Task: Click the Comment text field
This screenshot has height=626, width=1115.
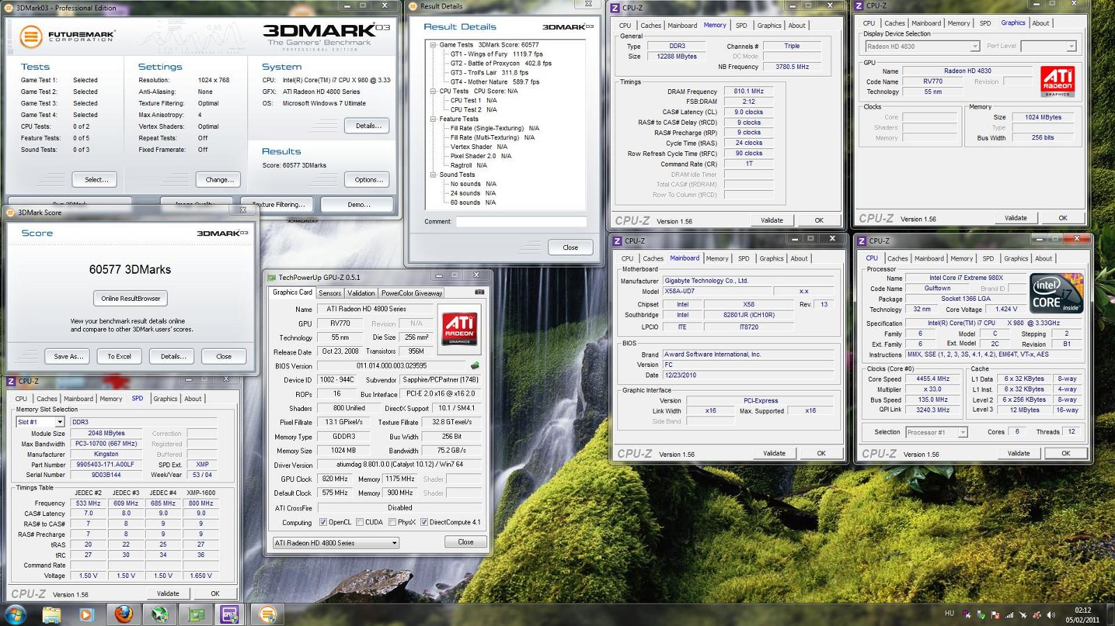Action: click(x=521, y=221)
